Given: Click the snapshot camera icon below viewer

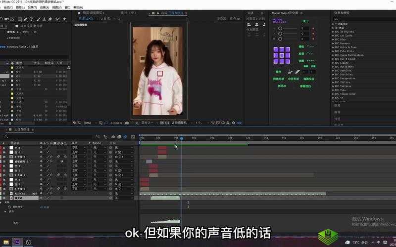Looking at the screenshot, I should tap(127, 123).
